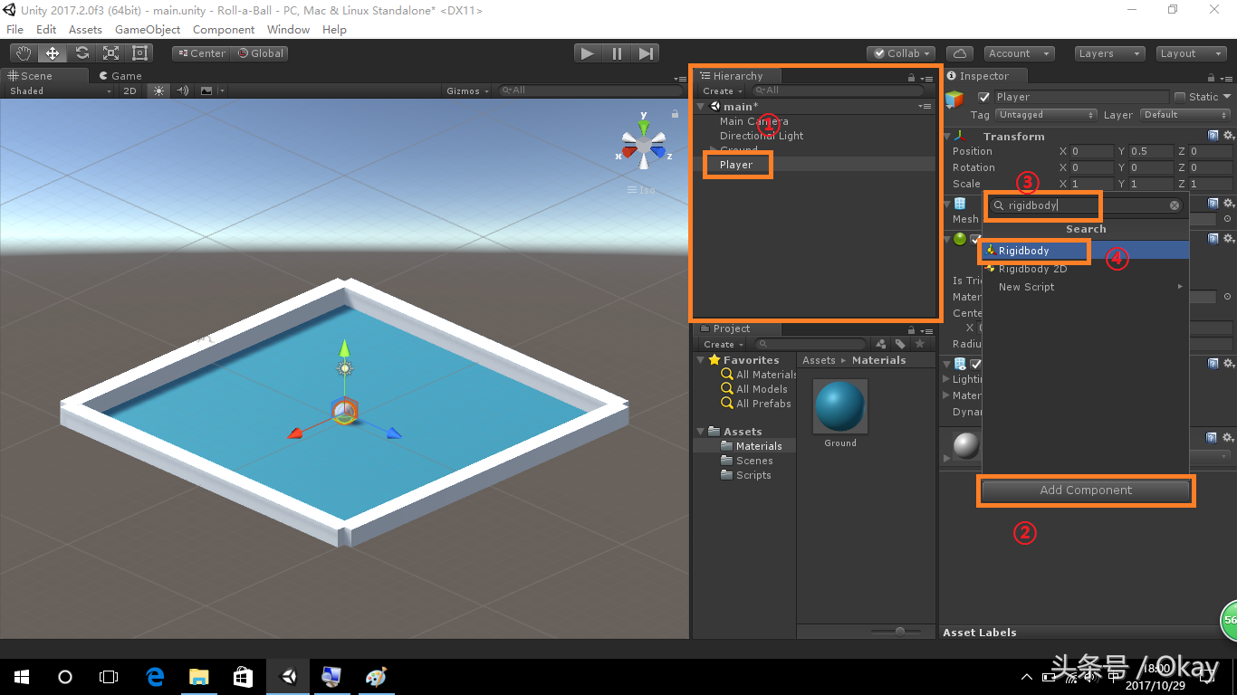This screenshot has width=1237, height=695.
Task: Click the Player cube object icon
Action: (x=955, y=99)
